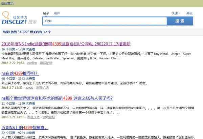Click snippet mentioning Tiny Metal and Unepic

96,56
